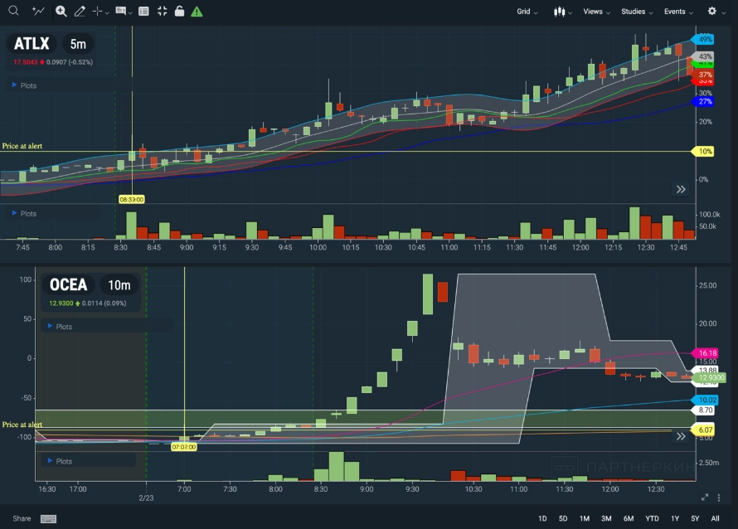Image resolution: width=738 pixels, height=529 pixels.
Task: Open the candlestick chart style dropdown
Action: point(562,12)
